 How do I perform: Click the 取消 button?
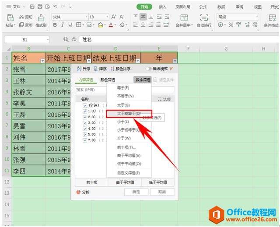click(162, 192)
